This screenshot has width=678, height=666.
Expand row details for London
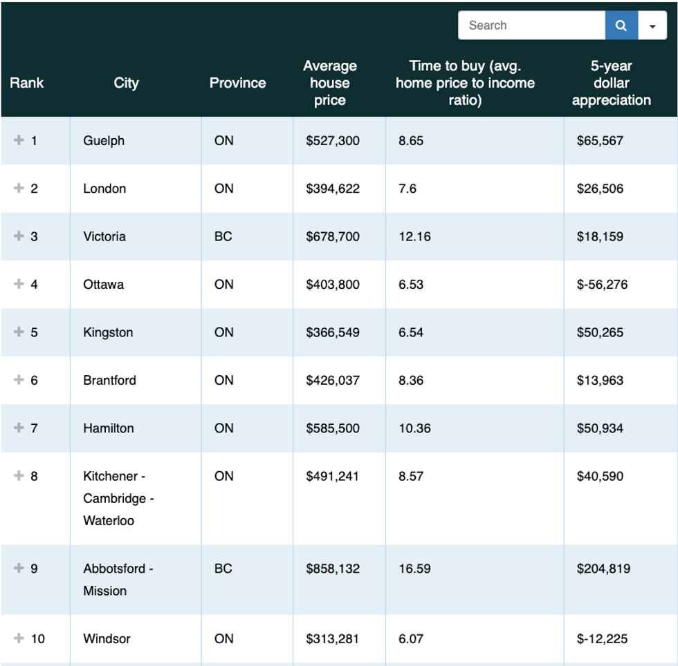pos(19,188)
